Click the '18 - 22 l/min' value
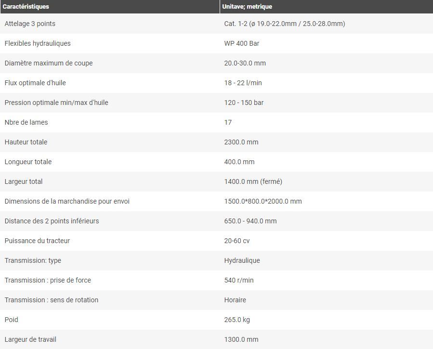 point(243,83)
